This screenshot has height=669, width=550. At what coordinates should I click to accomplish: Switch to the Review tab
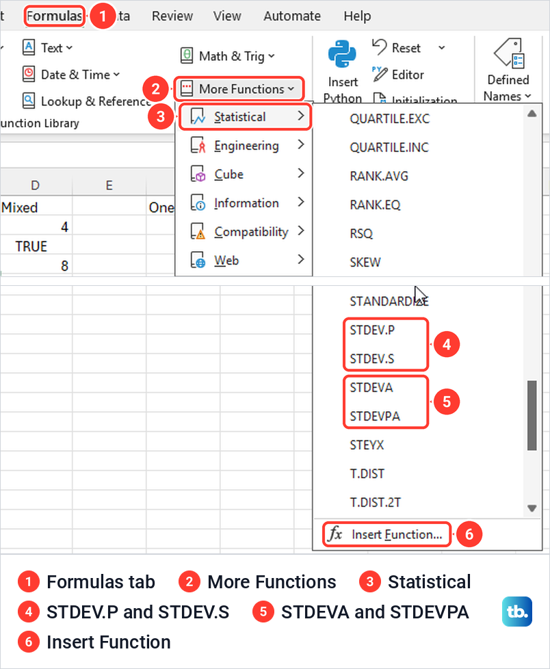(172, 16)
